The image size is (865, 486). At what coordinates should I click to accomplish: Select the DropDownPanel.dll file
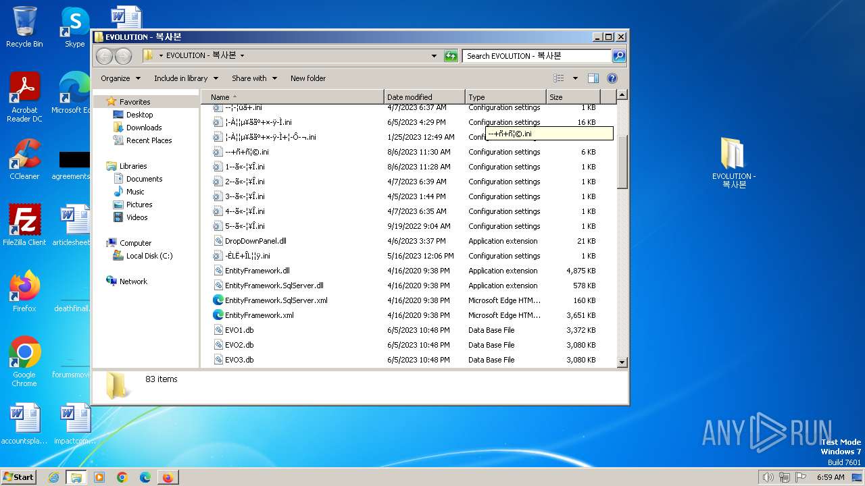pyautogui.click(x=255, y=241)
